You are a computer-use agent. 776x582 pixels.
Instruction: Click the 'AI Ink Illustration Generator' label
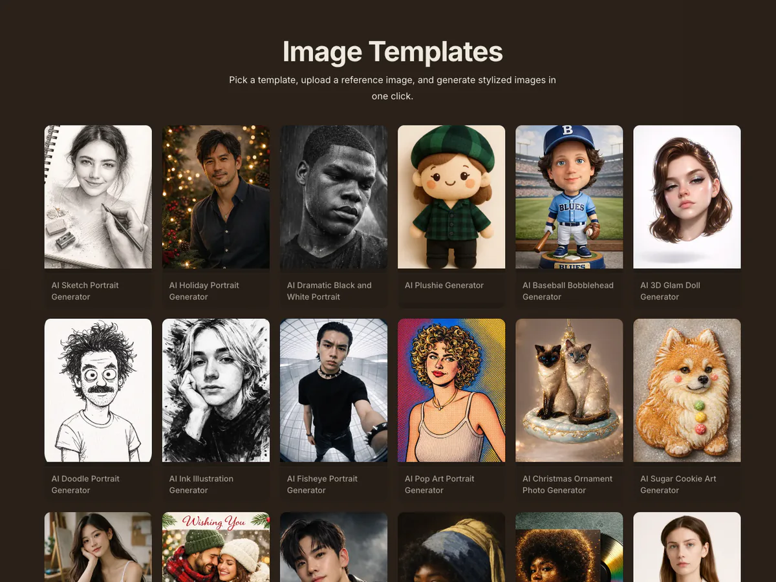tap(201, 484)
